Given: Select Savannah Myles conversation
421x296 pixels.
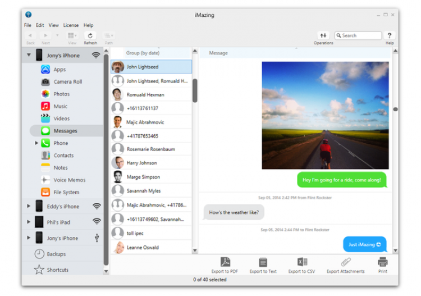Looking at the screenshot, I should point(152,191).
